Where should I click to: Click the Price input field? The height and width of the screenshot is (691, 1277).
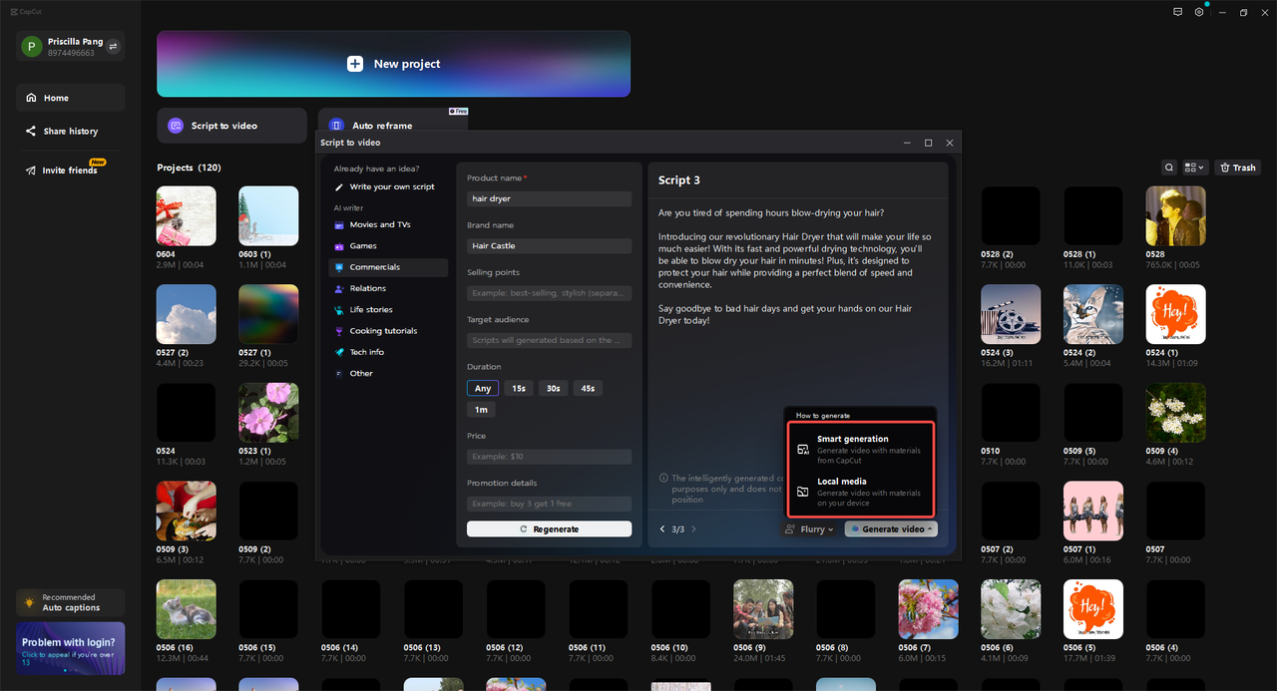[x=549, y=457]
